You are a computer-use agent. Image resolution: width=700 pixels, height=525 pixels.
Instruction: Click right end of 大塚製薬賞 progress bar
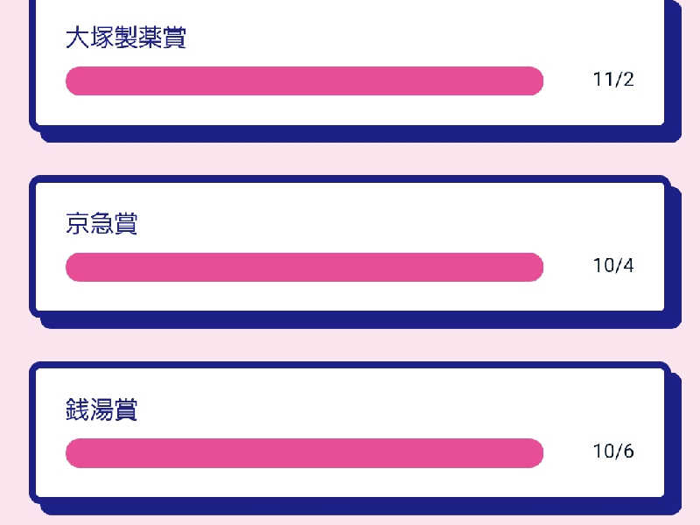tap(534, 80)
